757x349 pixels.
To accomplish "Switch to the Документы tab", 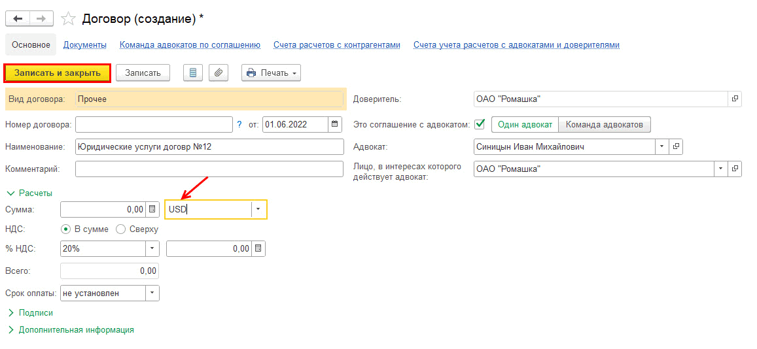I will (x=85, y=45).
